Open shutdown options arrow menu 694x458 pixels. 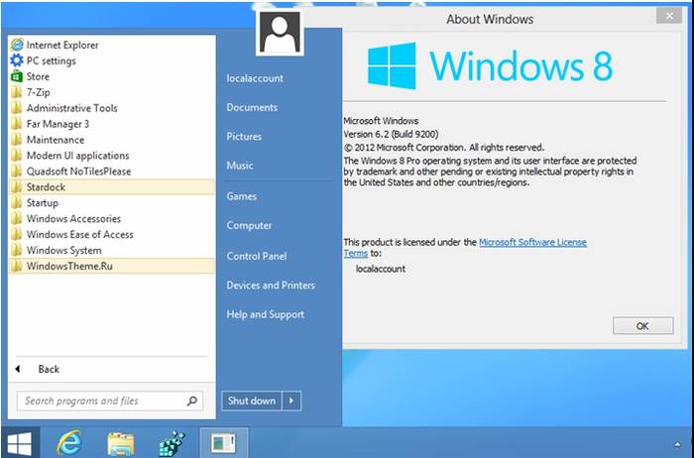click(x=291, y=401)
